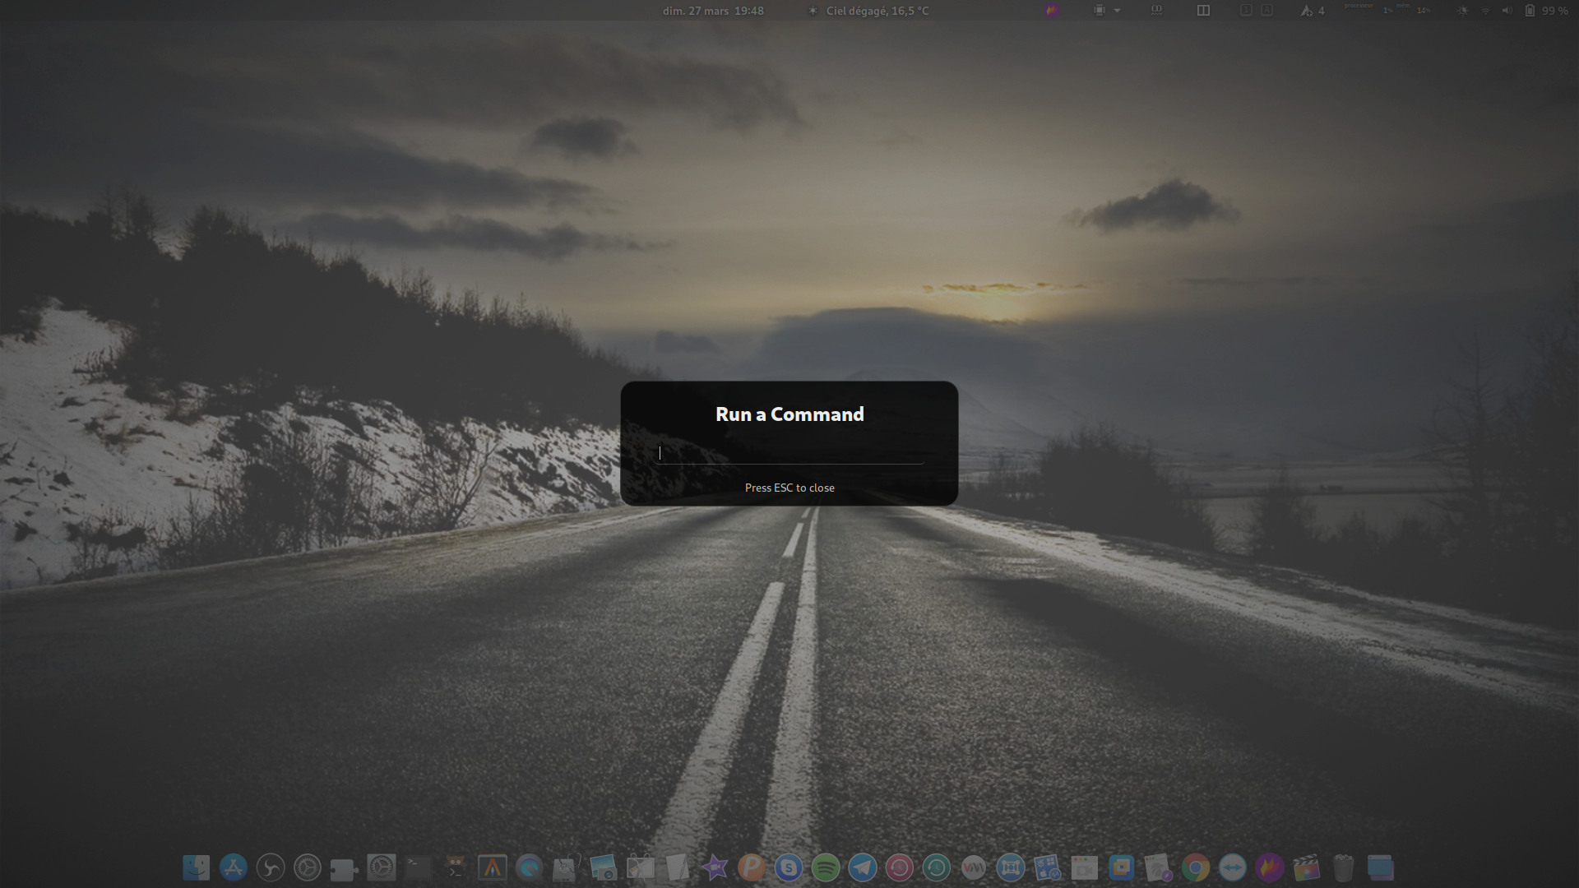Launch Telegram from the dock

(x=863, y=867)
